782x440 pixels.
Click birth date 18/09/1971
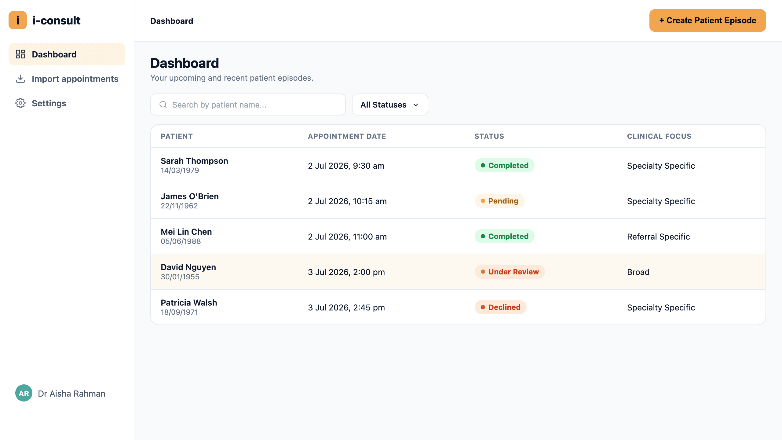(179, 312)
